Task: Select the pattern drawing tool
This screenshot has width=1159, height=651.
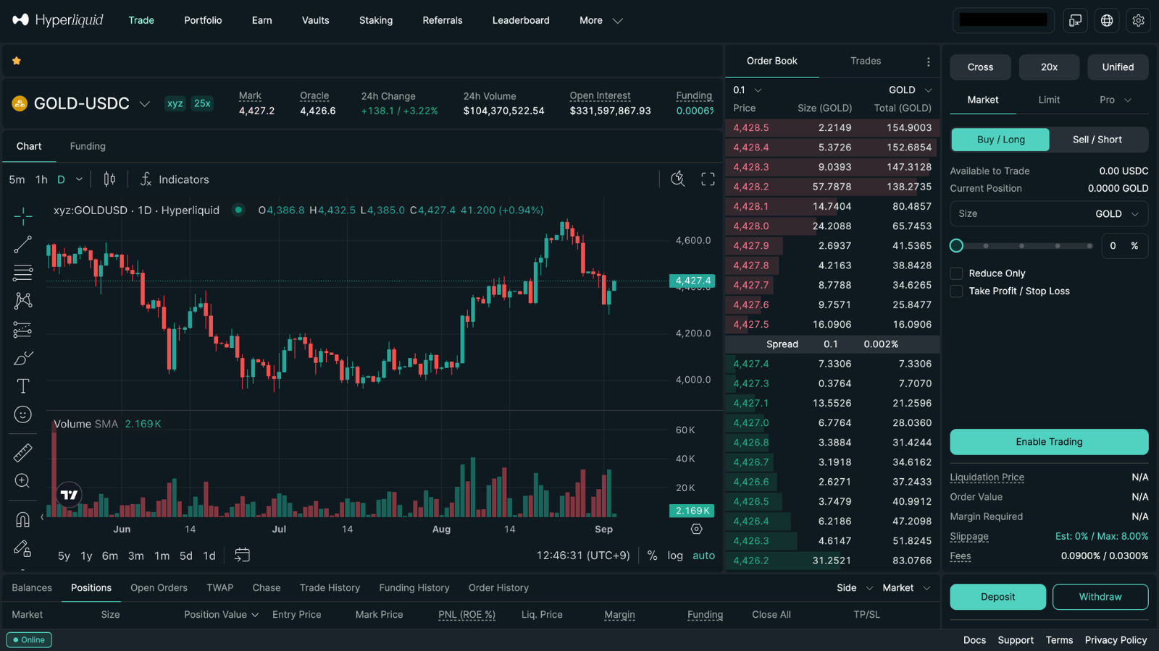Action: point(23,301)
